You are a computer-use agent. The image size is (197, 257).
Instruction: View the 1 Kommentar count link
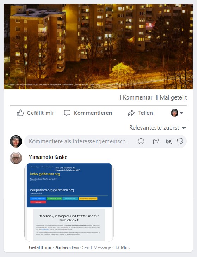[x=135, y=97]
